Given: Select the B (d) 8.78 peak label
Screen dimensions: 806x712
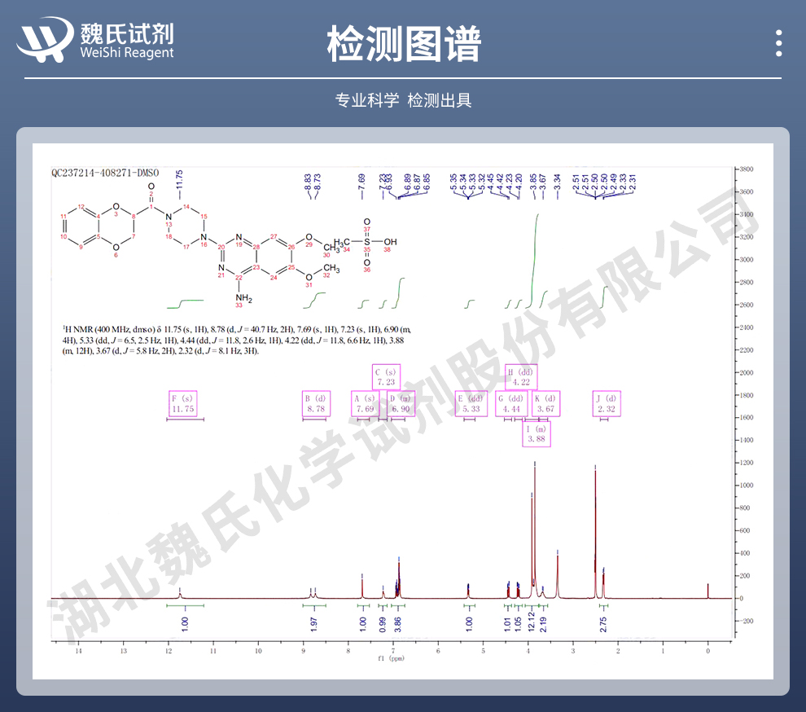Looking at the screenshot, I should (316, 404).
